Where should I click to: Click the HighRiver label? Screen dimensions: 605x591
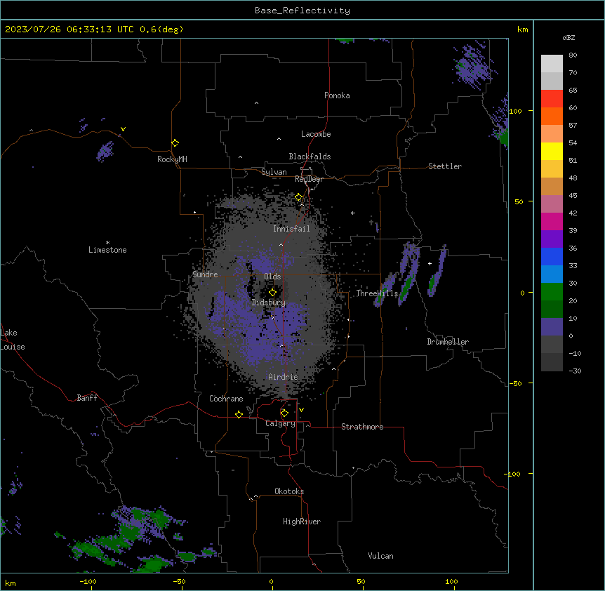(x=302, y=522)
